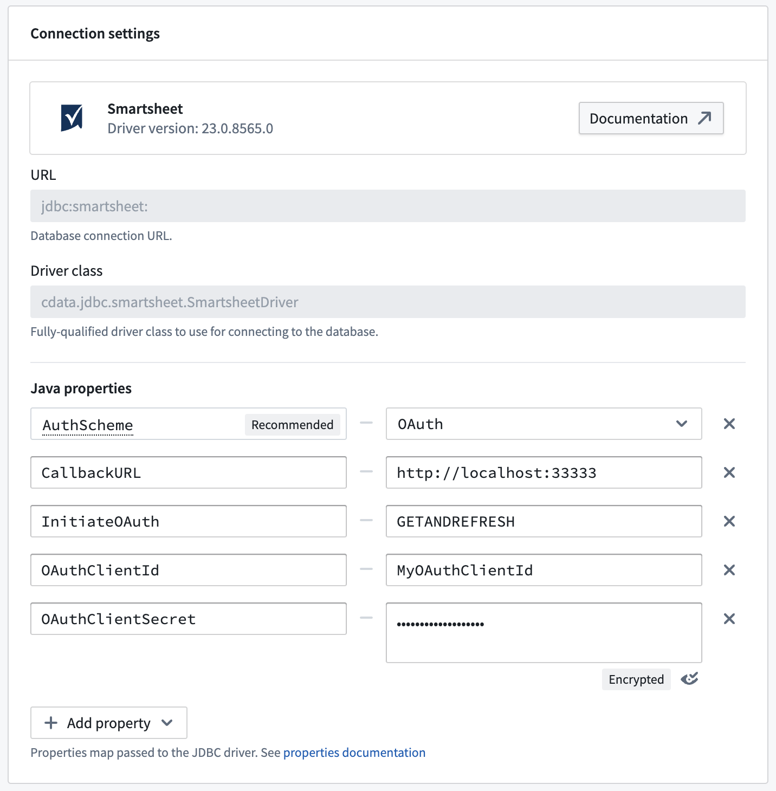Image resolution: width=776 pixels, height=791 pixels.
Task: Click the Driver class field
Action: coord(388,302)
